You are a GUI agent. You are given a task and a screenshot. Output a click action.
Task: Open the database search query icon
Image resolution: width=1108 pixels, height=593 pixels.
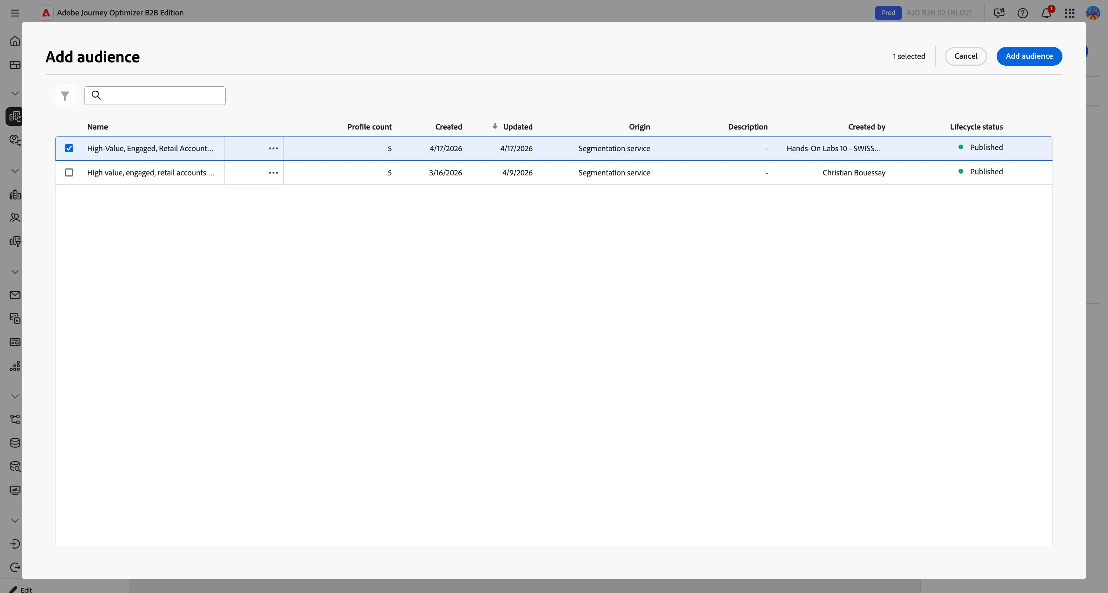[x=15, y=467]
